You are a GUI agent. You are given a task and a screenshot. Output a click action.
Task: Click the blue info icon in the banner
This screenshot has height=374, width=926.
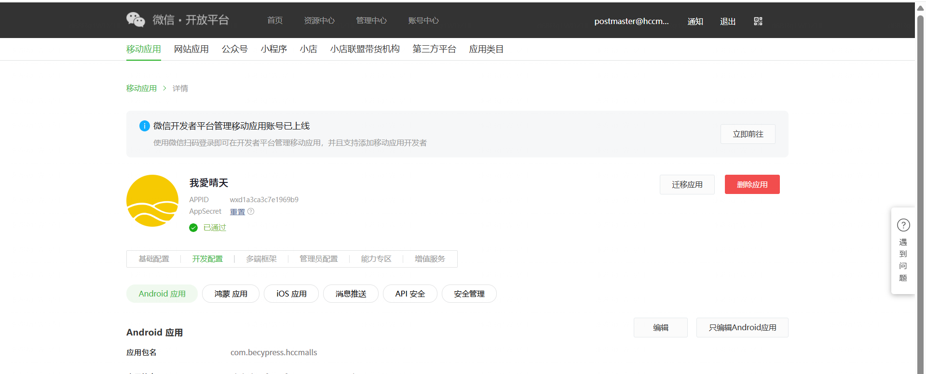pyautogui.click(x=144, y=126)
